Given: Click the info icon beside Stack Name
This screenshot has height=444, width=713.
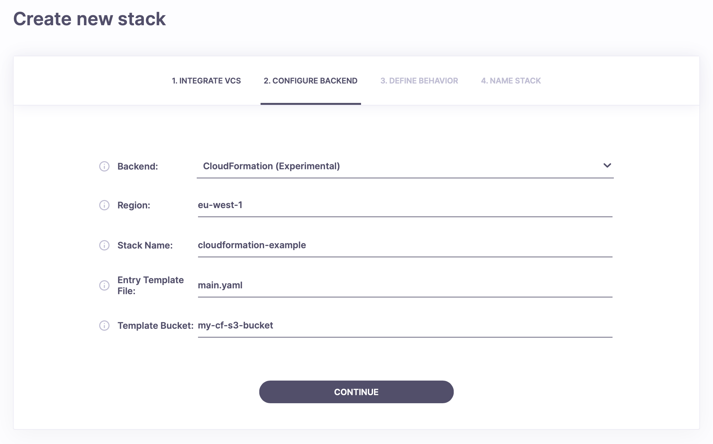Looking at the screenshot, I should pos(104,245).
